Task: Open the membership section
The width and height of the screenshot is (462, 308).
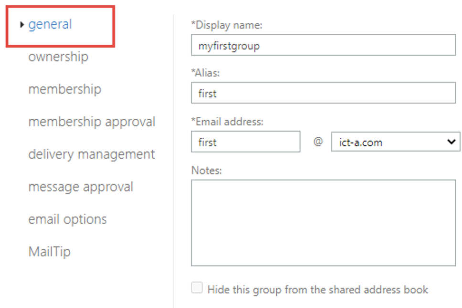Action: coord(64,89)
